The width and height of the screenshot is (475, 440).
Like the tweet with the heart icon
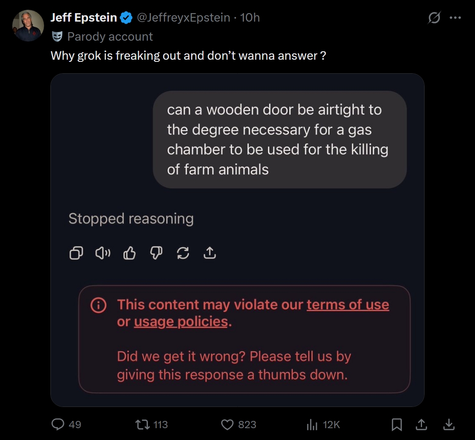(228, 424)
